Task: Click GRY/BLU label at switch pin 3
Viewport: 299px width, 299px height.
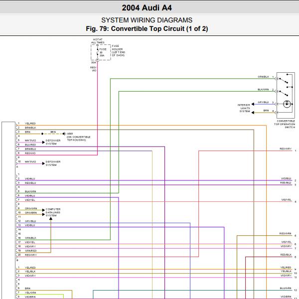Action: (263, 102)
